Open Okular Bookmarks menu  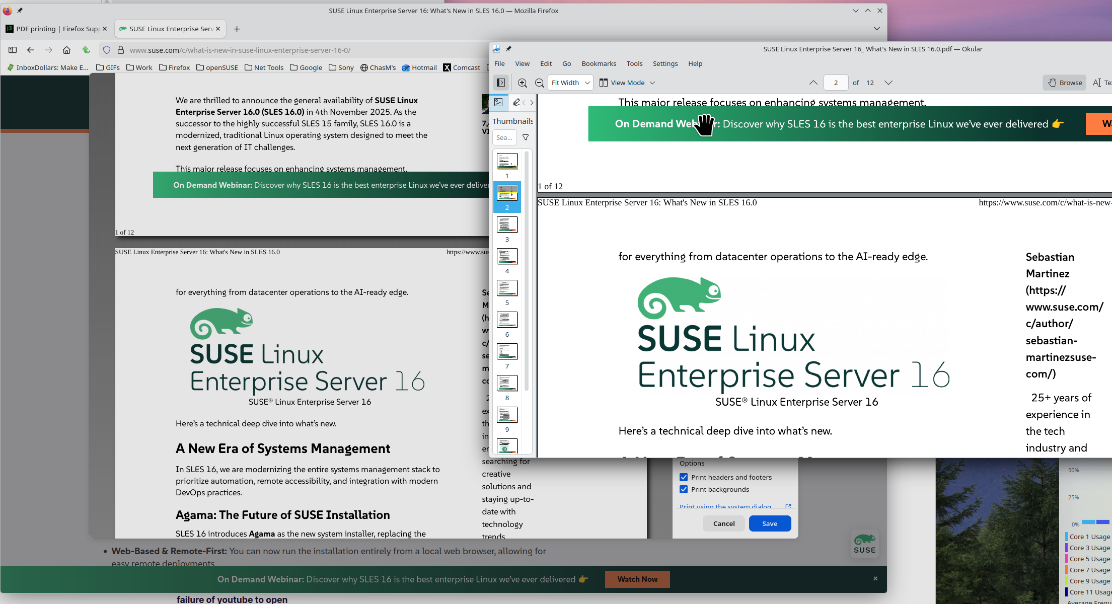pos(599,63)
